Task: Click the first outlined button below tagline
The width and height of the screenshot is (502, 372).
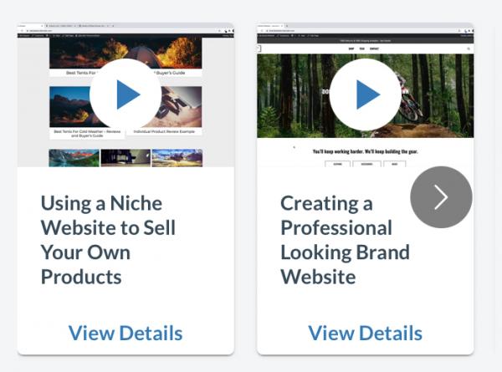Action: coord(337,164)
